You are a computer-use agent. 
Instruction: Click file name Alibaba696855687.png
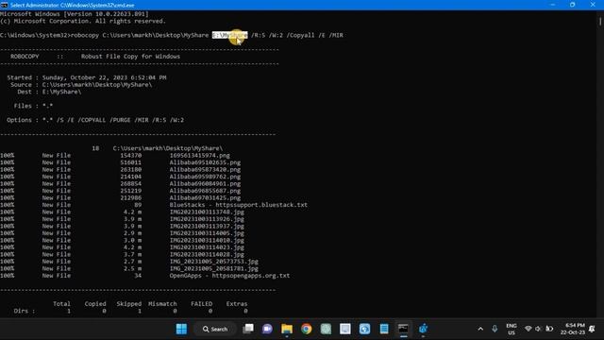pyautogui.click(x=205, y=191)
